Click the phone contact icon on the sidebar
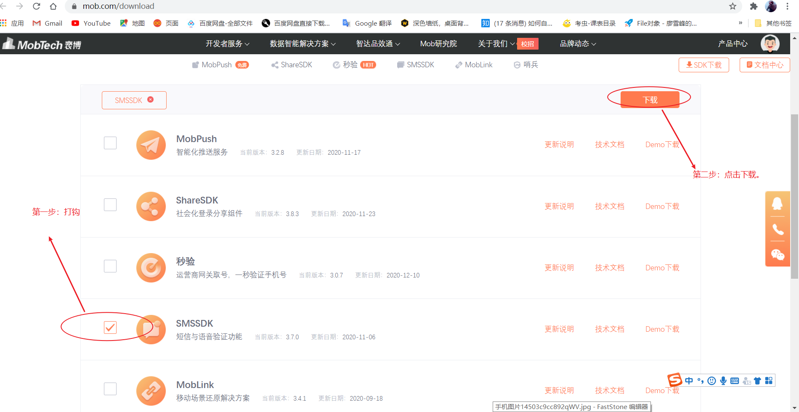Image resolution: width=799 pixels, height=412 pixels. click(x=778, y=230)
